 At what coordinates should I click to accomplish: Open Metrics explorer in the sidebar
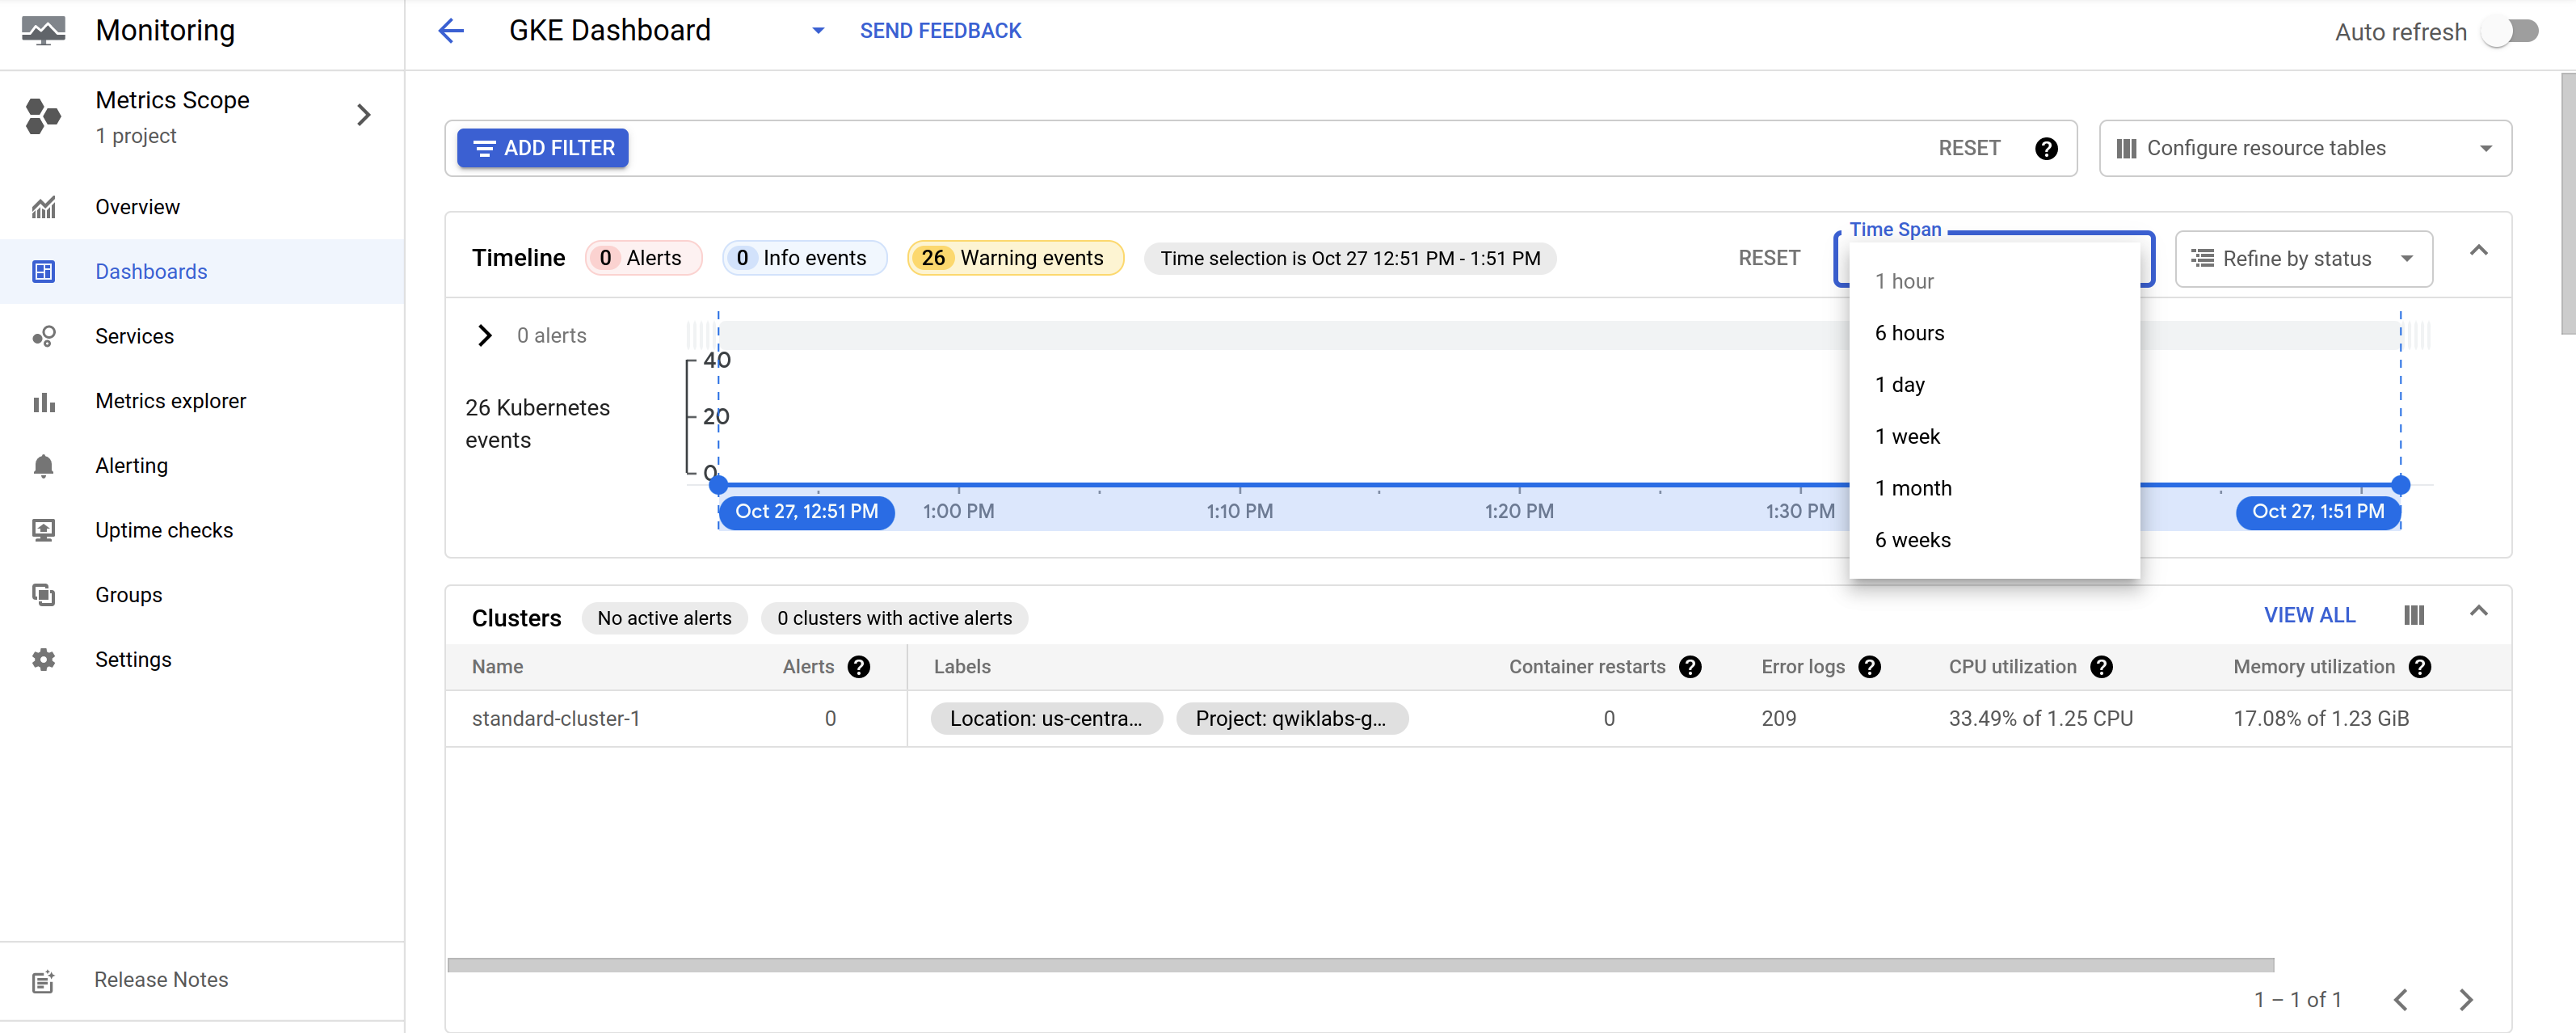click(202, 401)
